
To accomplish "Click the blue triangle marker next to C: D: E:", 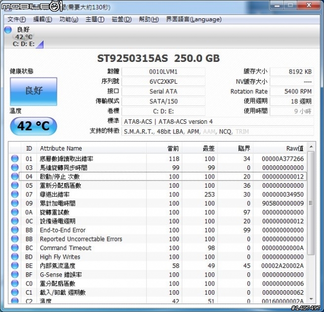I will [39, 44].
